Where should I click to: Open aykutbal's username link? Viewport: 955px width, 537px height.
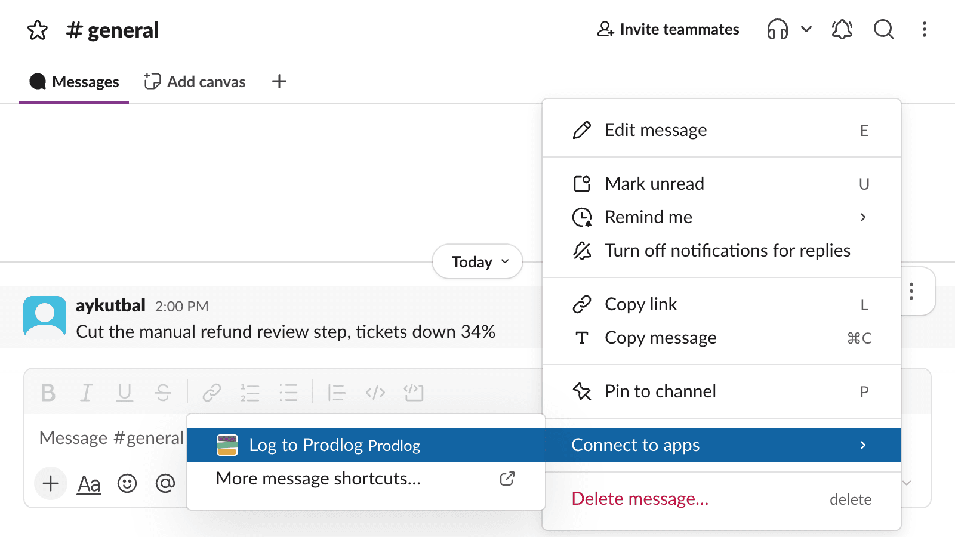(x=110, y=305)
